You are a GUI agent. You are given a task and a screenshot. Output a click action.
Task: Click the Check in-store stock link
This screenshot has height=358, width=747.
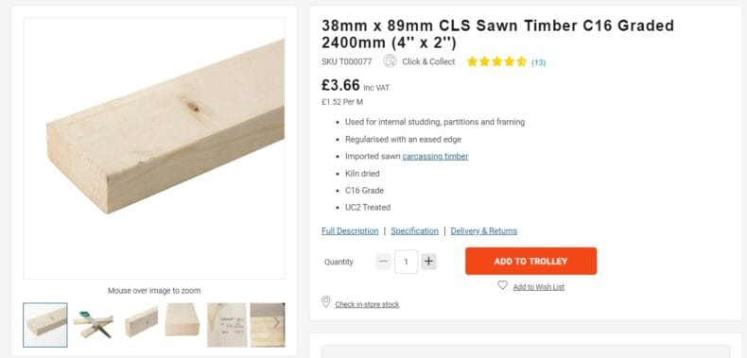(x=367, y=304)
